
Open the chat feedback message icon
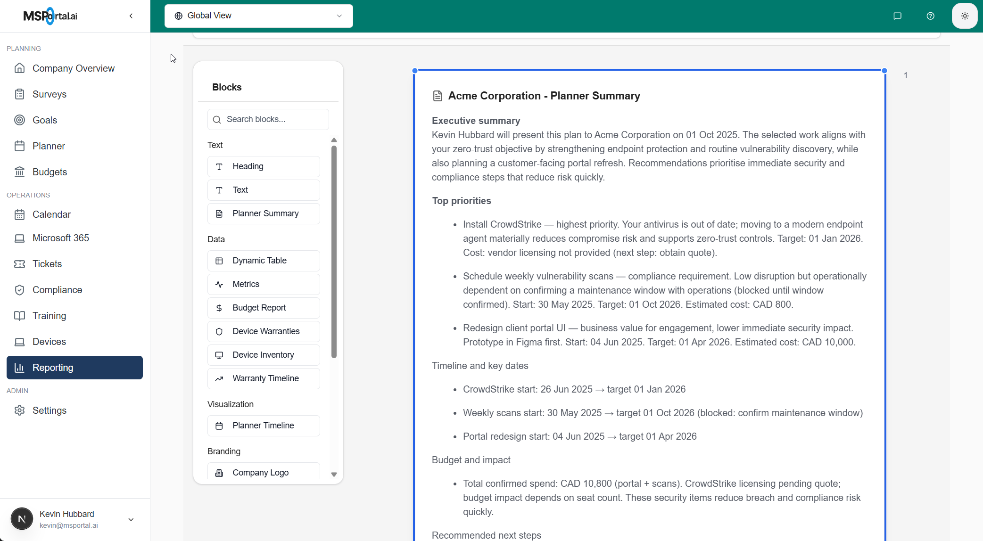tap(897, 16)
